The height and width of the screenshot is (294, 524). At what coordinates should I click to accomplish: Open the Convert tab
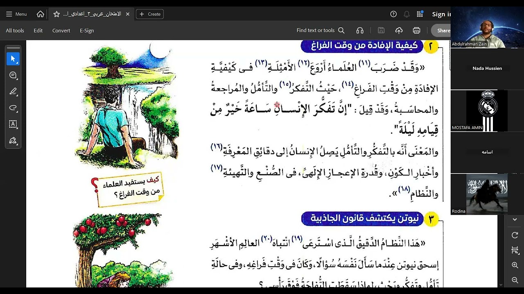coord(61,31)
